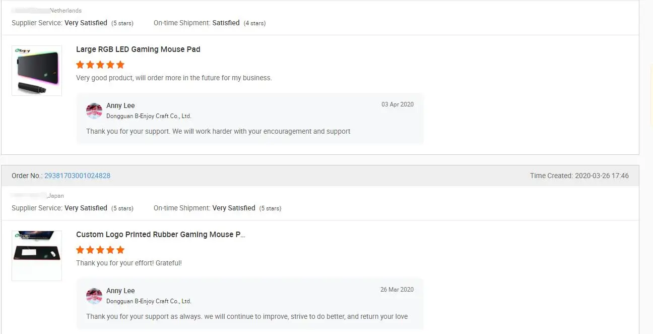The height and width of the screenshot is (334, 653).
Task: Open the rubber gaming mouse pad thumbnail
Action: pos(37,255)
